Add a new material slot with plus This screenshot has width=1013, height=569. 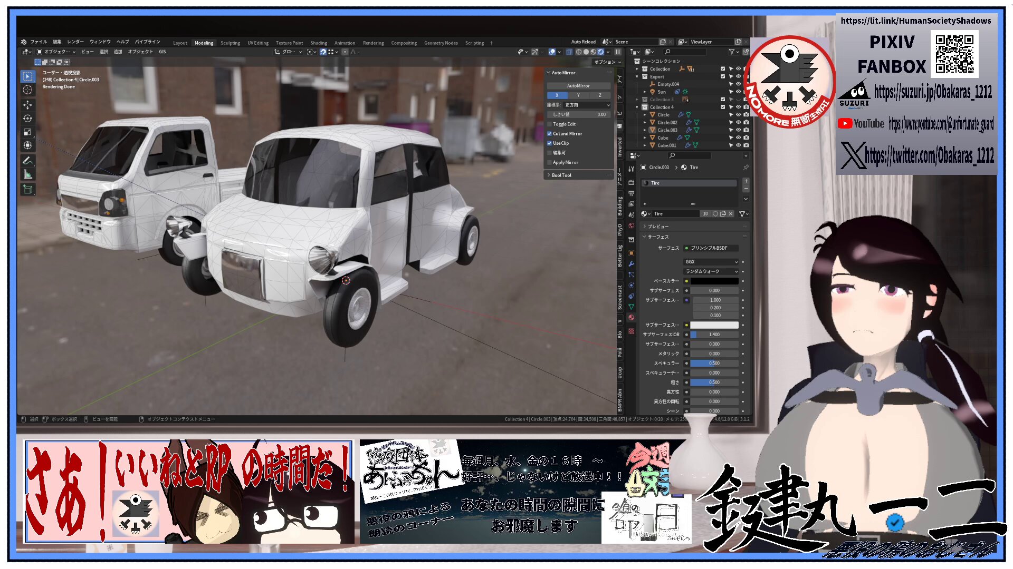tap(746, 181)
